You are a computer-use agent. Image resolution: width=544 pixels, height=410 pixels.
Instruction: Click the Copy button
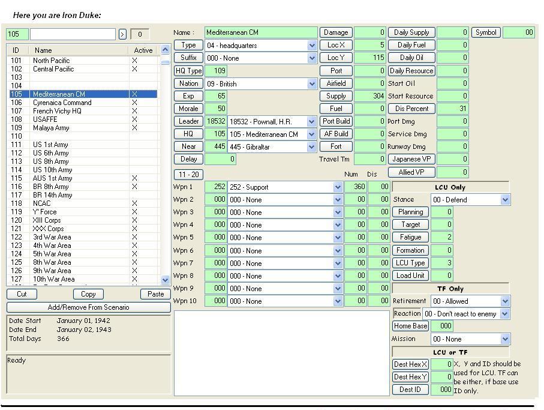pos(88,294)
